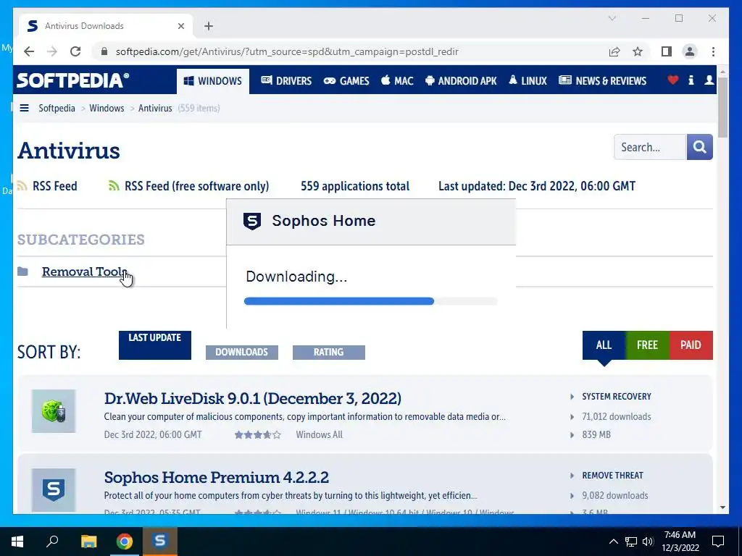Click the Removal Tools folder icon
Viewport: 742px width, 556px height.
tap(22, 271)
